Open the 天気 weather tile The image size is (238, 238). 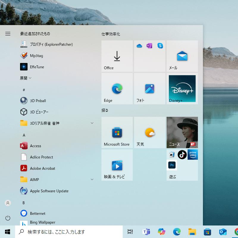pyautogui.click(x=150, y=132)
